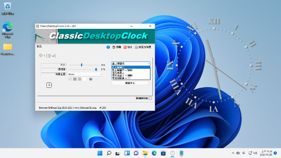Click the 5 % transparency value
This screenshot has width=281, height=158.
103,69
